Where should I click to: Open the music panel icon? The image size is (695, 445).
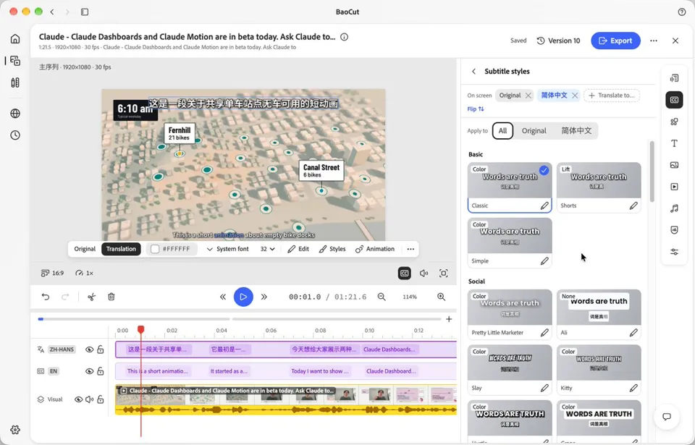674,208
